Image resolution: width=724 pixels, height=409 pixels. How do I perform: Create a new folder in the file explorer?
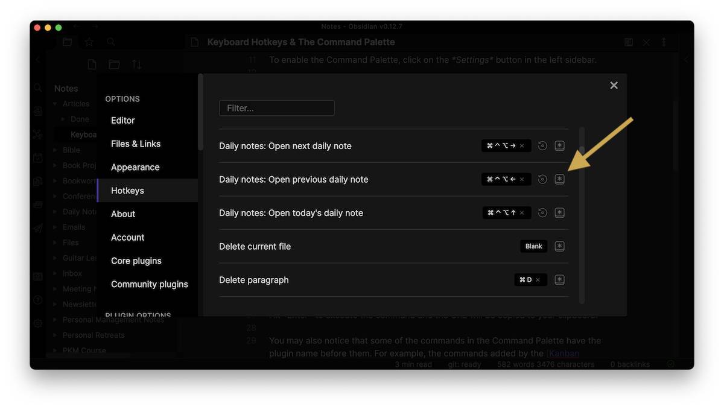tap(114, 65)
